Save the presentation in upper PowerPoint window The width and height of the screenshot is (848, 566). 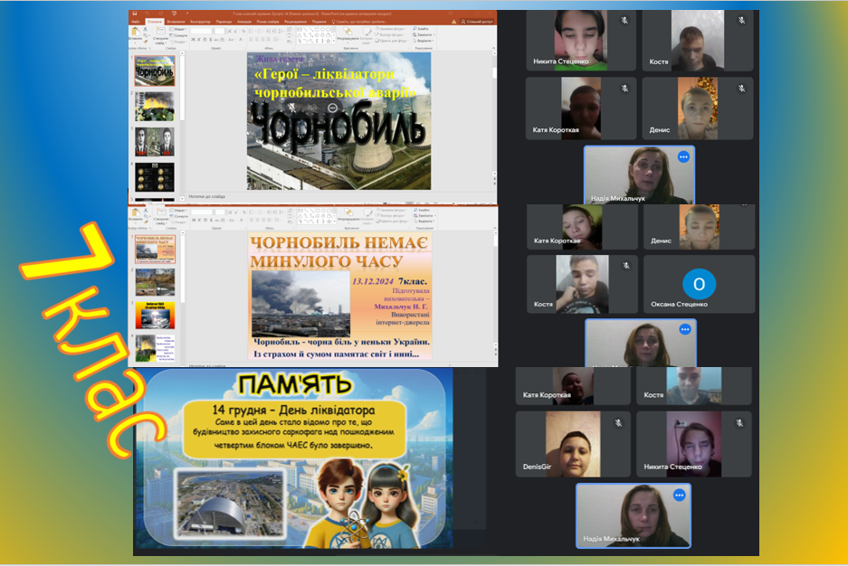[135, 14]
